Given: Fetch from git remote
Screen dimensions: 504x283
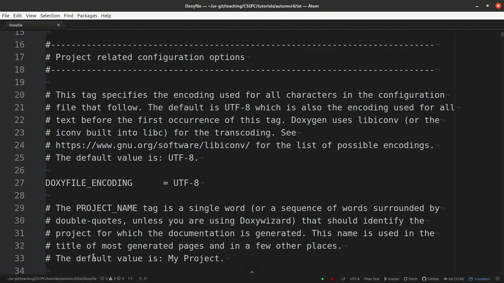Looking at the screenshot, I should [x=410, y=279].
